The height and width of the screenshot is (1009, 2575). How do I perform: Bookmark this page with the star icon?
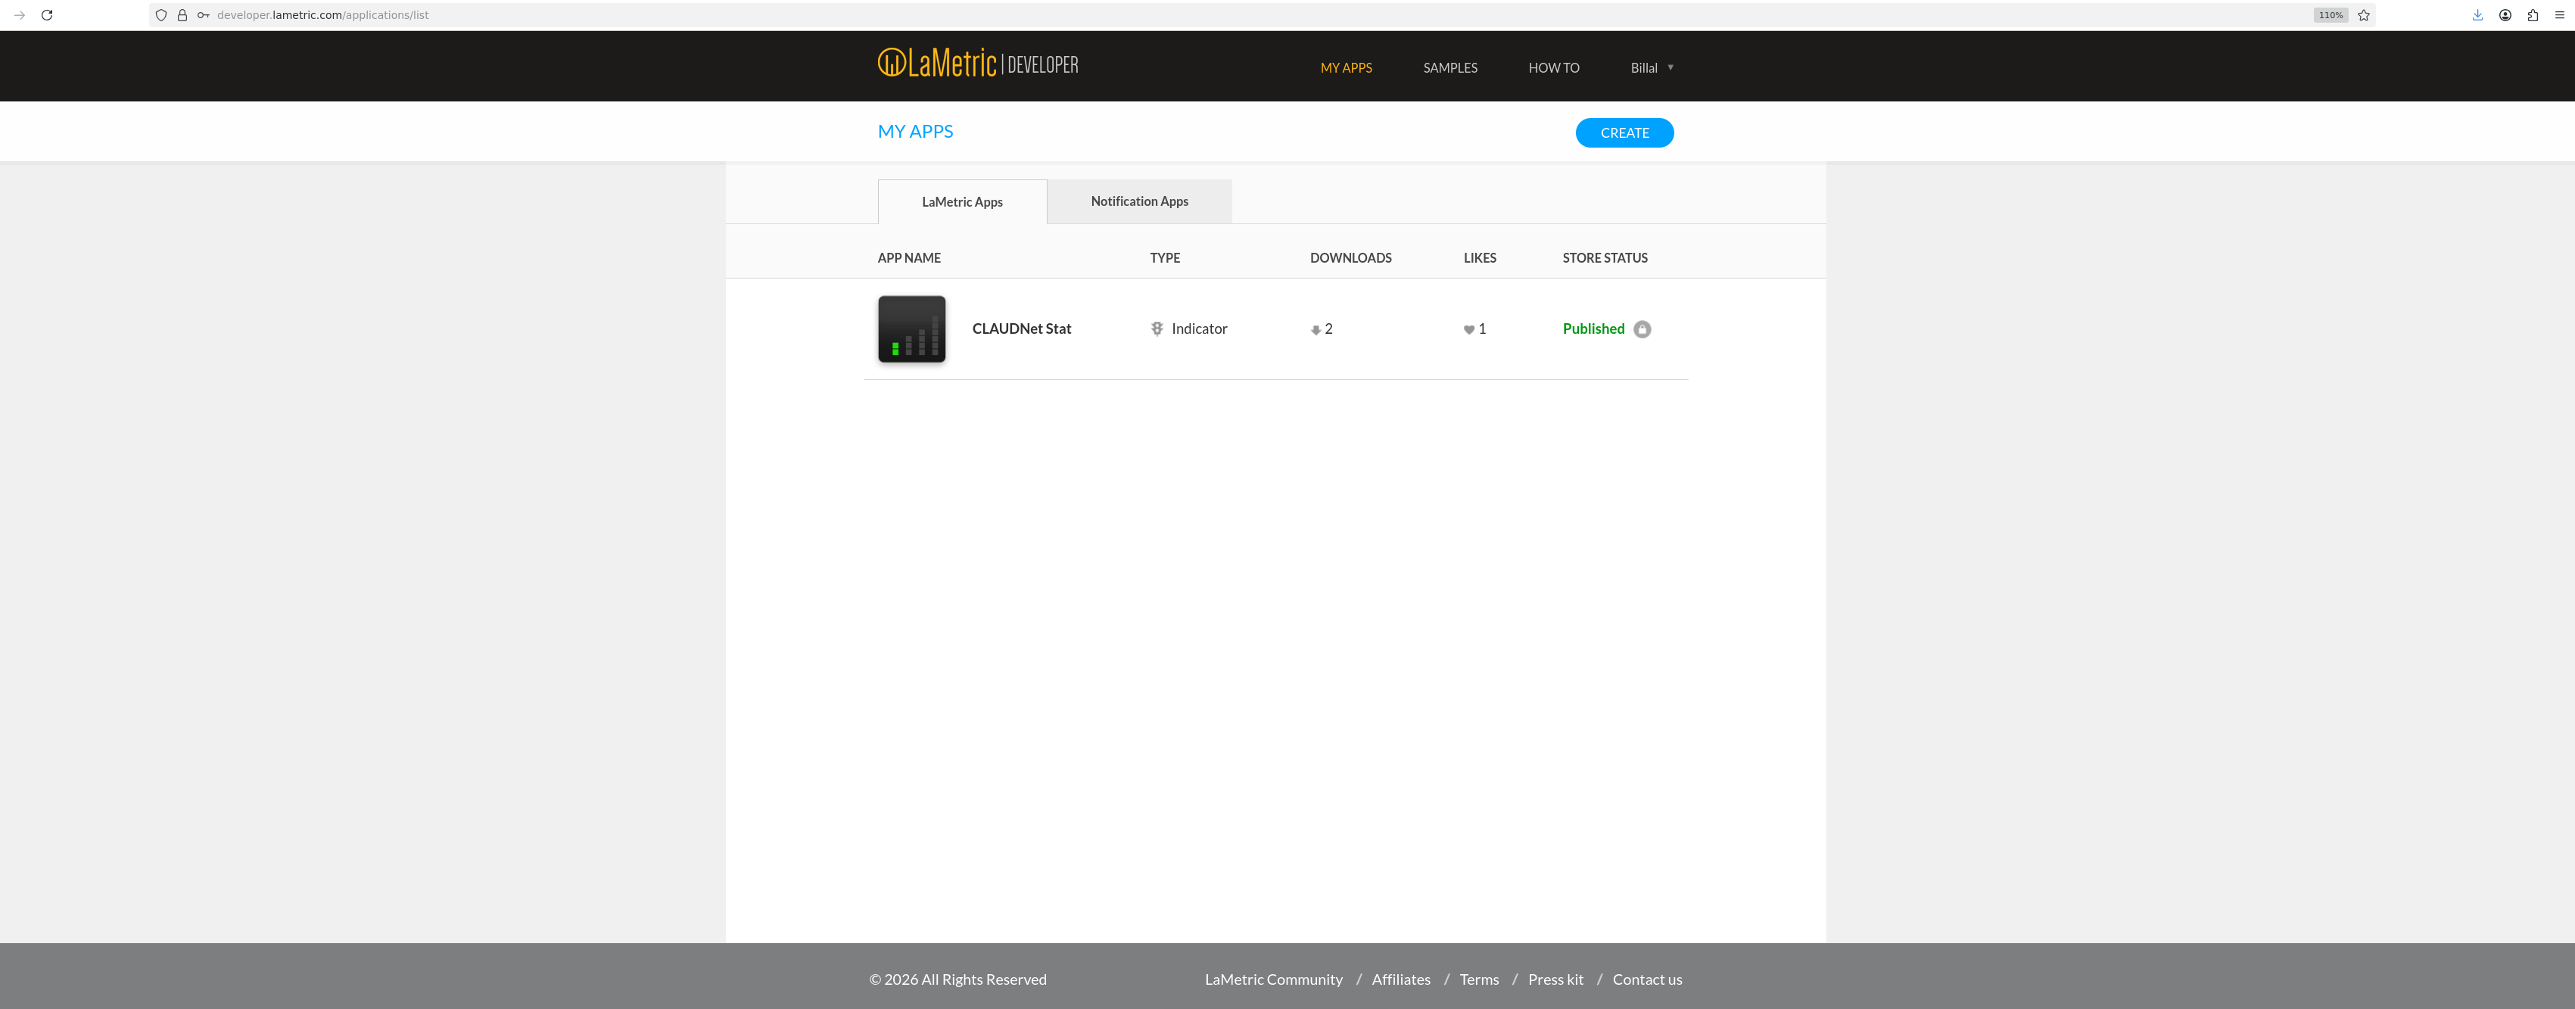click(2363, 15)
